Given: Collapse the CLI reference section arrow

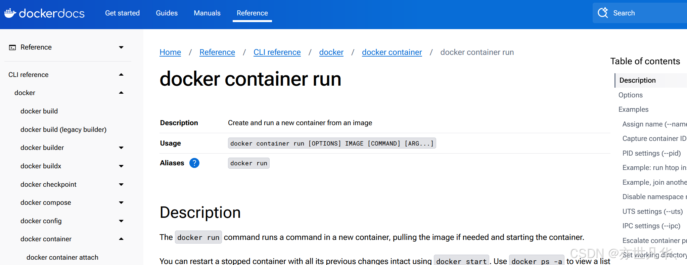Looking at the screenshot, I should point(121,75).
